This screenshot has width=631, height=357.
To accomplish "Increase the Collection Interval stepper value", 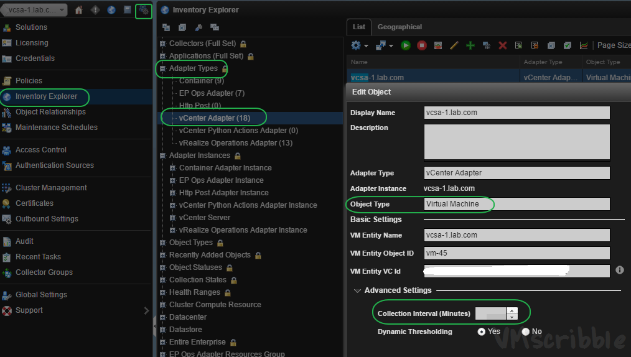I will tap(512, 310).
